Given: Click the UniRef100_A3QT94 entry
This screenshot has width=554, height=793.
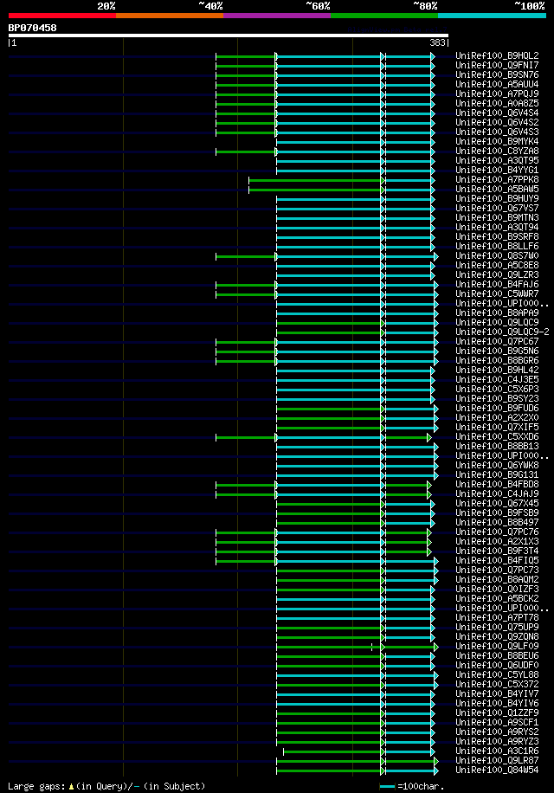Looking at the screenshot, I should tap(497, 227).
